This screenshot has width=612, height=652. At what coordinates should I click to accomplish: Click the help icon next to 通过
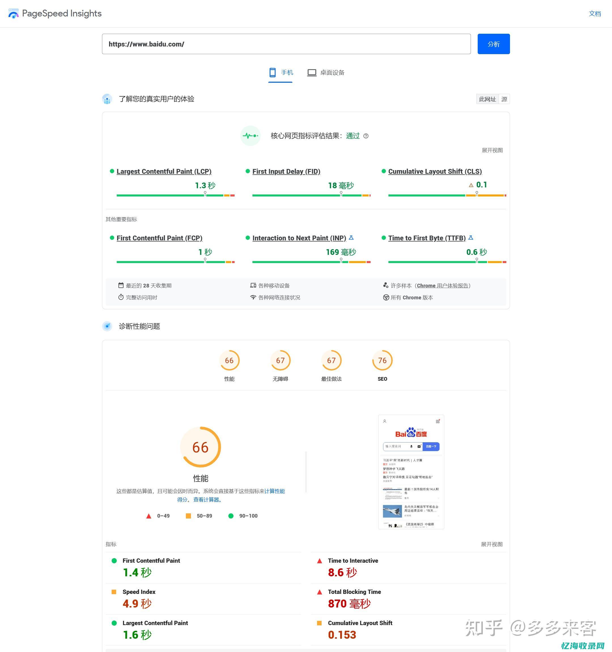click(x=366, y=136)
